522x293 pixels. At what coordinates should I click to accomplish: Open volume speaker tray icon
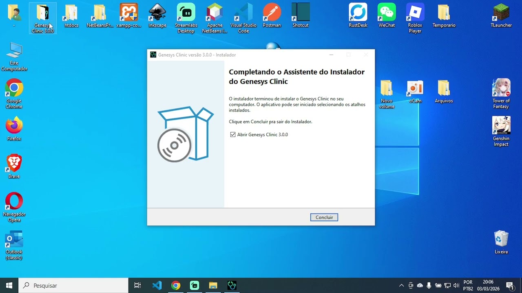point(456,286)
